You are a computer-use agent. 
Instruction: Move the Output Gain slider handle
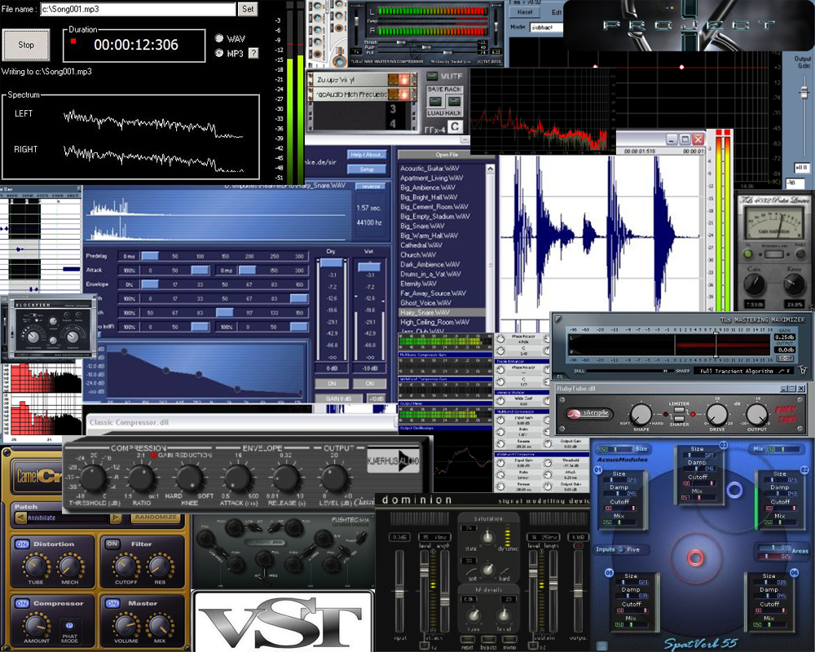click(804, 93)
